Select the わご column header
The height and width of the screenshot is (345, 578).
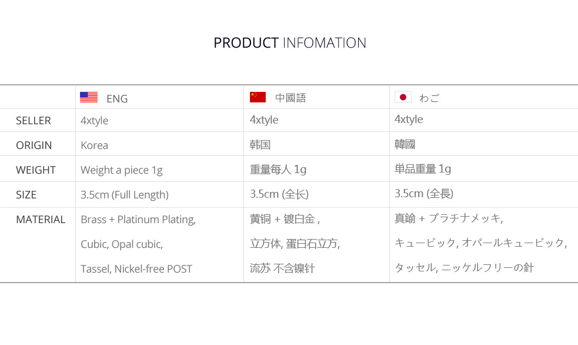(429, 98)
